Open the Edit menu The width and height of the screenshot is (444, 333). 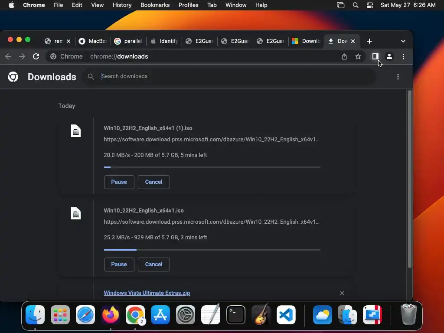(x=77, y=5)
